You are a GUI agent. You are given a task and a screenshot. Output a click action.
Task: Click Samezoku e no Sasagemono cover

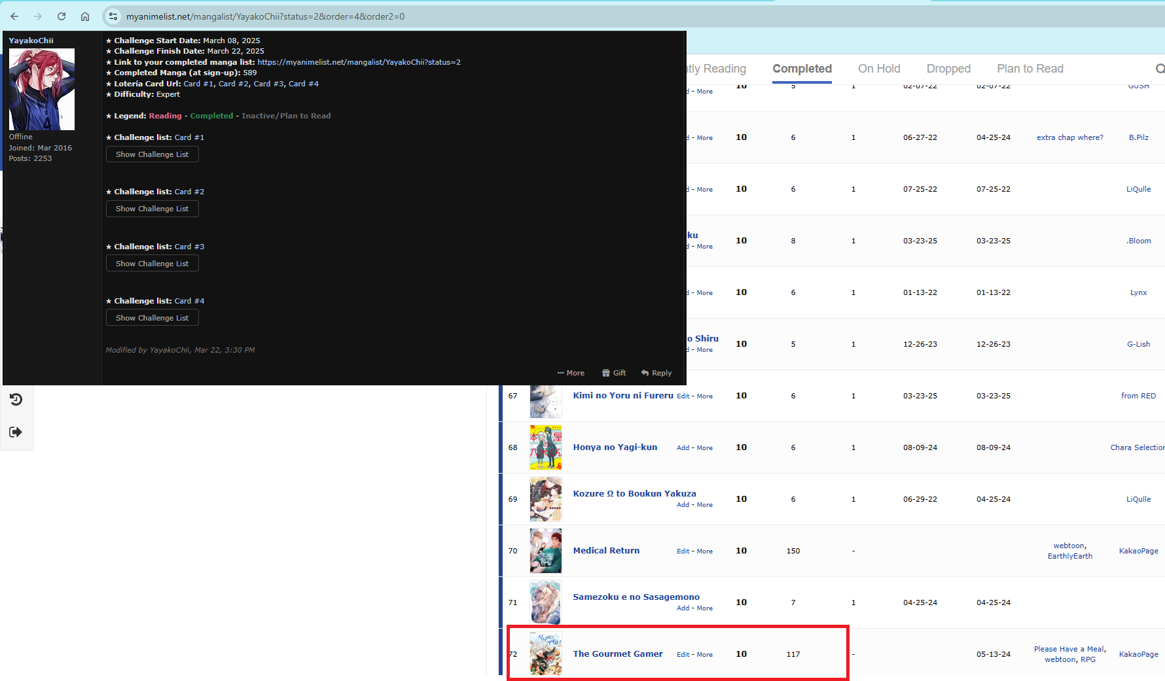[x=546, y=602]
